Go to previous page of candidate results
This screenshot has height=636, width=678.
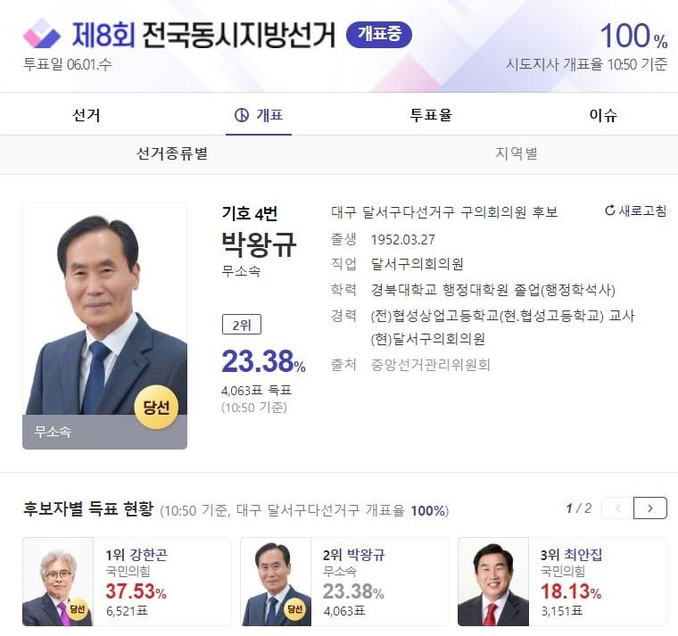(617, 508)
